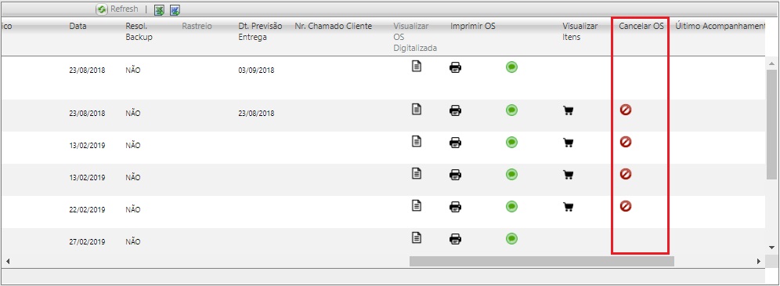Select the date cell 27/02/2019
Screen dimensions: 780x286
[87, 242]
